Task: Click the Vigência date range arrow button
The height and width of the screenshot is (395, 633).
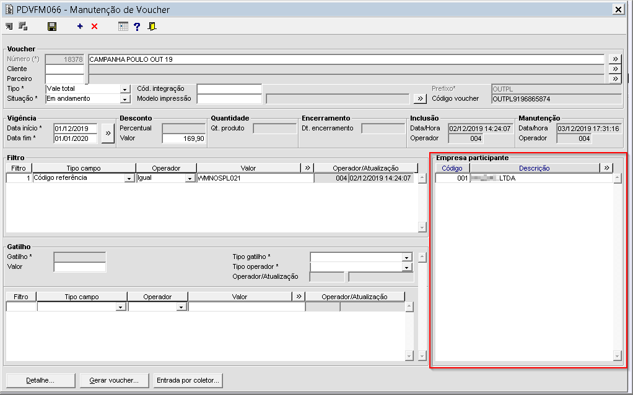Action: point(108,133)
